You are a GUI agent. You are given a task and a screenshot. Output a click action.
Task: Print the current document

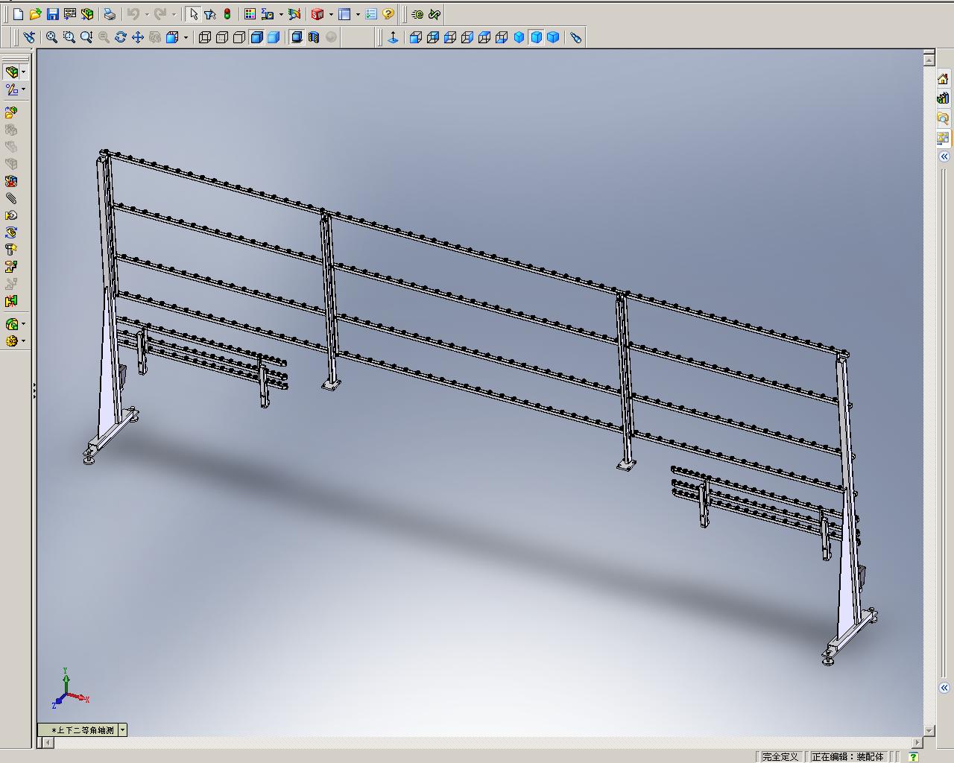[110, 14]
